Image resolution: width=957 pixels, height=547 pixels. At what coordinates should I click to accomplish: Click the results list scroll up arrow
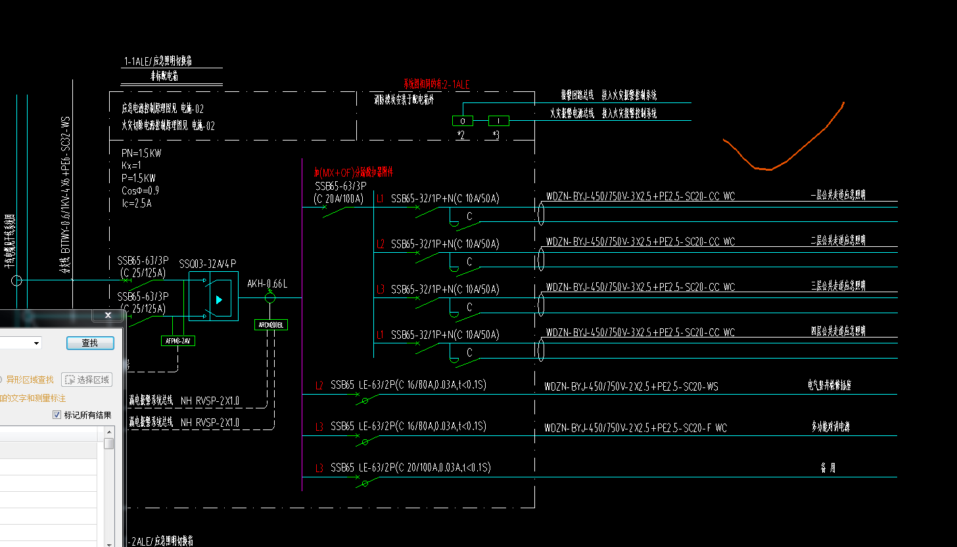[109, 432]
